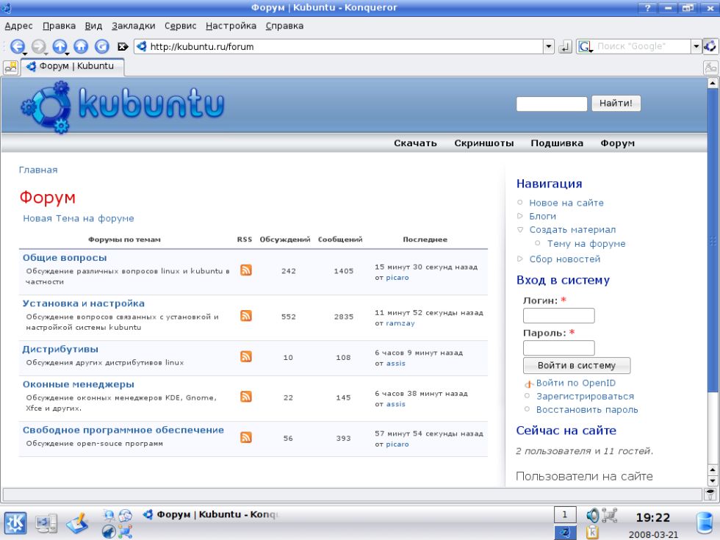Open the Google search box dropdown arrow
Image resolution: width=720 pixels, height=540 pixels.
pos(696,46)
